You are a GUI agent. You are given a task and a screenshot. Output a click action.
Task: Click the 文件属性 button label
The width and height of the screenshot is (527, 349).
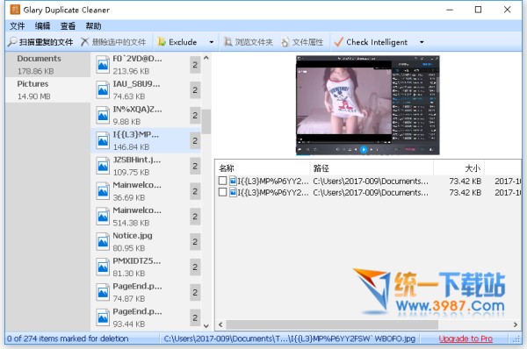(307, 42)
